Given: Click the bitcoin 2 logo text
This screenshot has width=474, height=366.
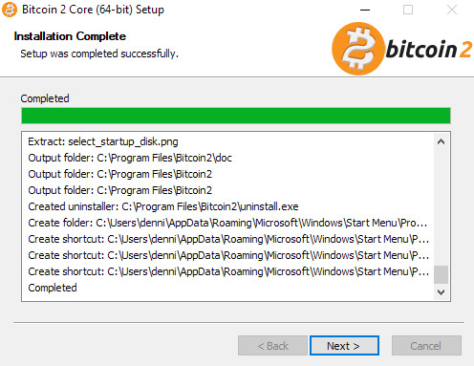Looking at the screenshot, I should click(428, 50).
